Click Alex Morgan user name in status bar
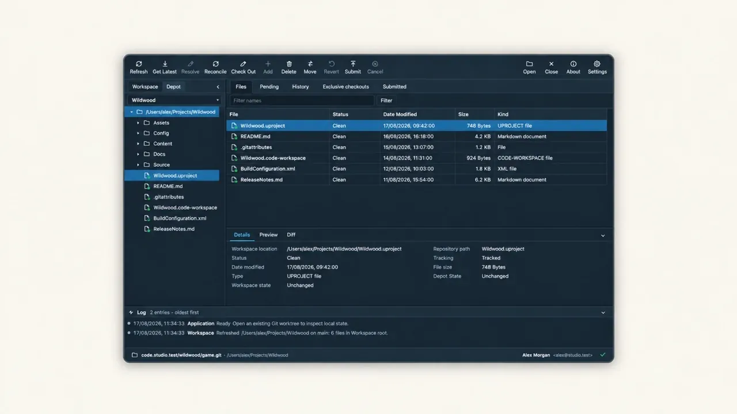The width and height of the screenshot is (737, 414). [x=536, y=355]
